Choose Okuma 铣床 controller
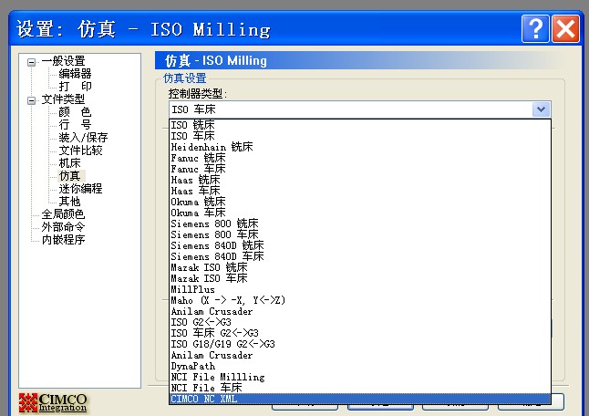The image size is (589, 416). (360, 202)
